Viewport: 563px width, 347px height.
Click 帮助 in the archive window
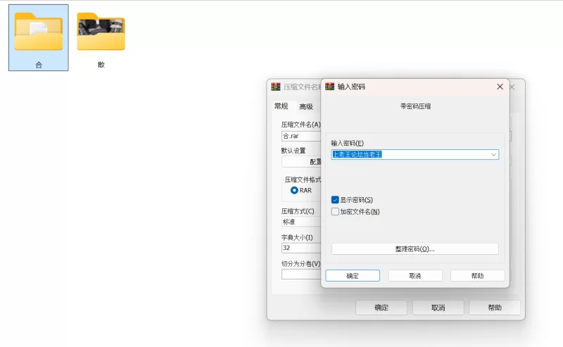(x=495, y=308)
